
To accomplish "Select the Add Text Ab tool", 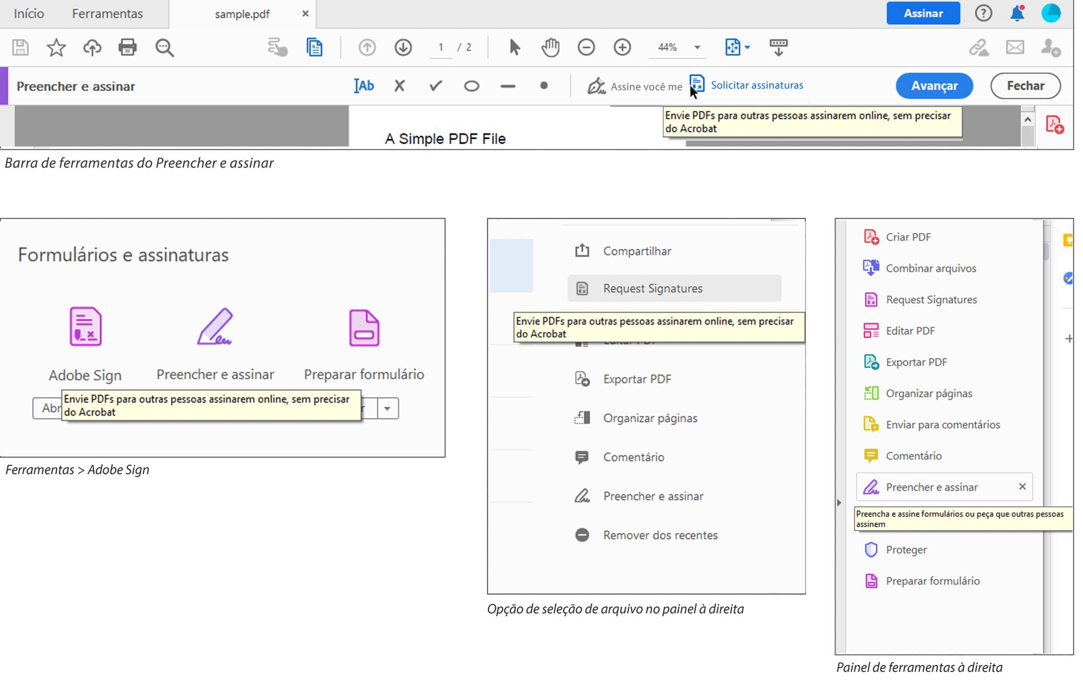I will coord(364,86).
